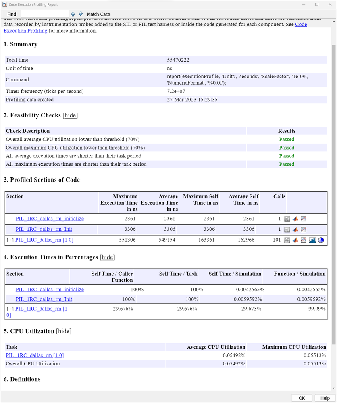This screenshot has height=403, width=337.
Task: Open code icon for PIL_1RC_dallas_rm [1 0] row
Action: point(287,240)
